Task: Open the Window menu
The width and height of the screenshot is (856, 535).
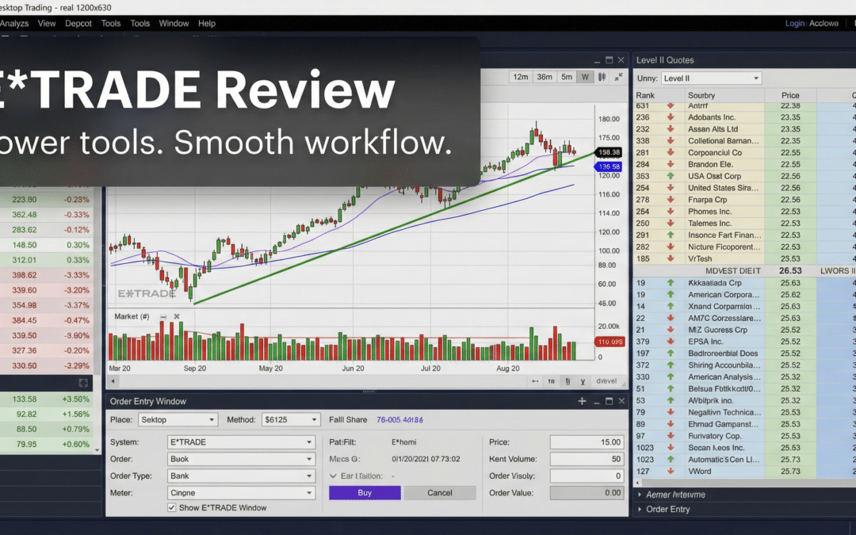Action: pos(174,24)
